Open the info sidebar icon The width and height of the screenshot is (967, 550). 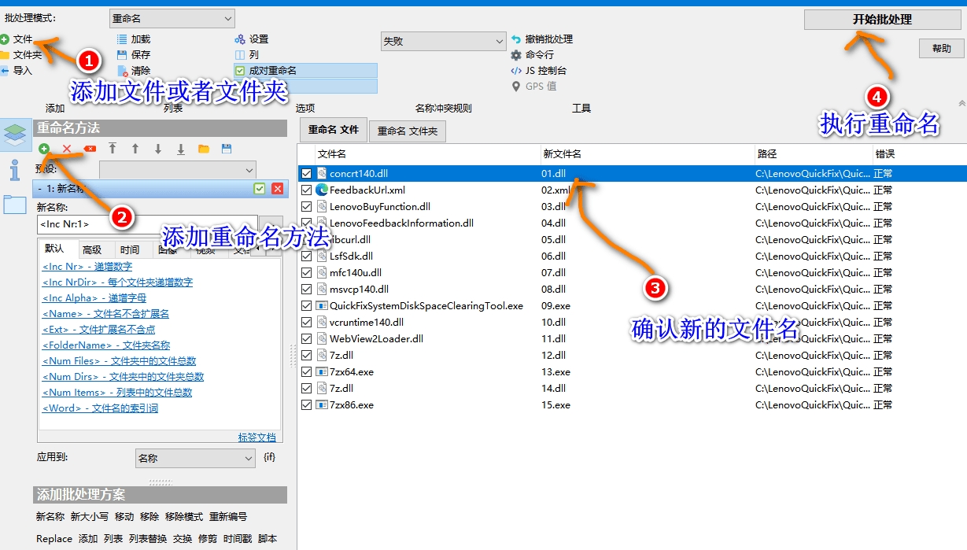15,169
